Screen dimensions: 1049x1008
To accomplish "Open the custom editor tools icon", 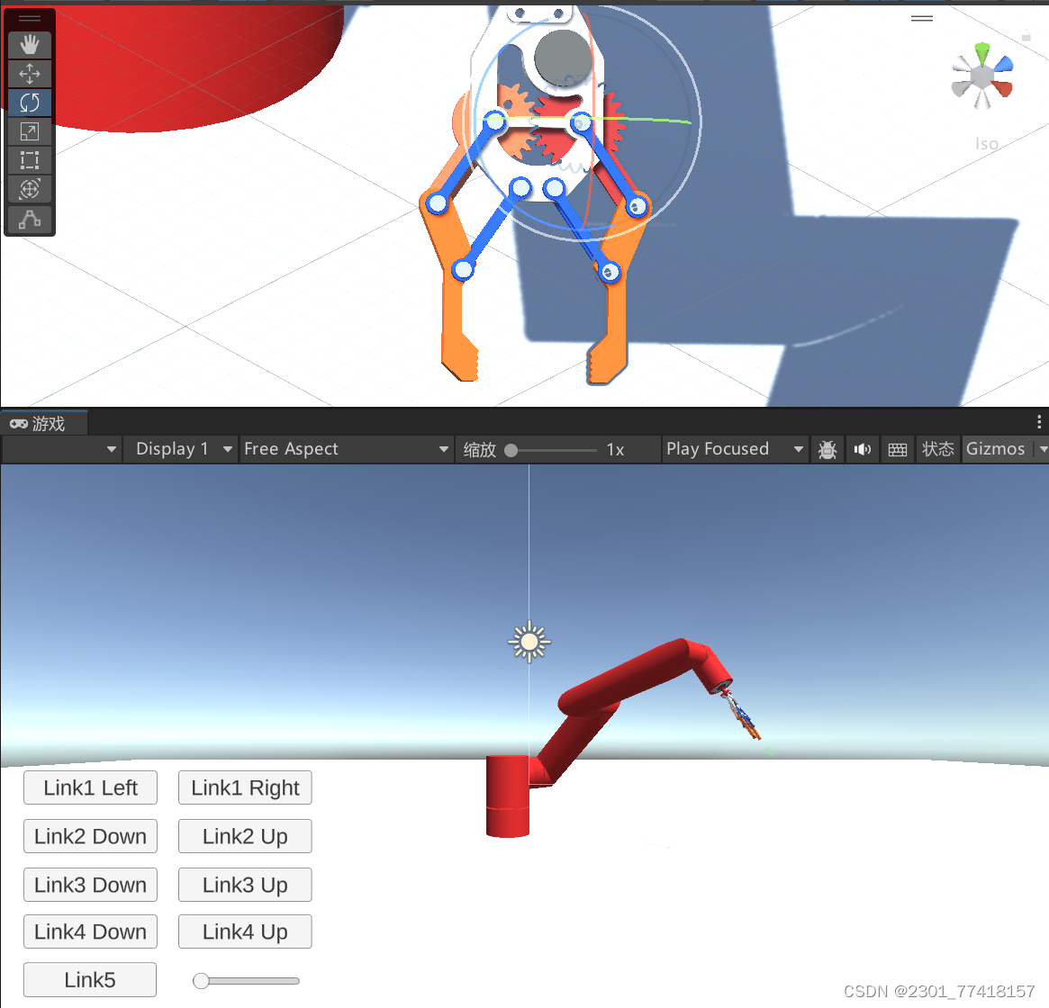I will click(x=30, y=218).
